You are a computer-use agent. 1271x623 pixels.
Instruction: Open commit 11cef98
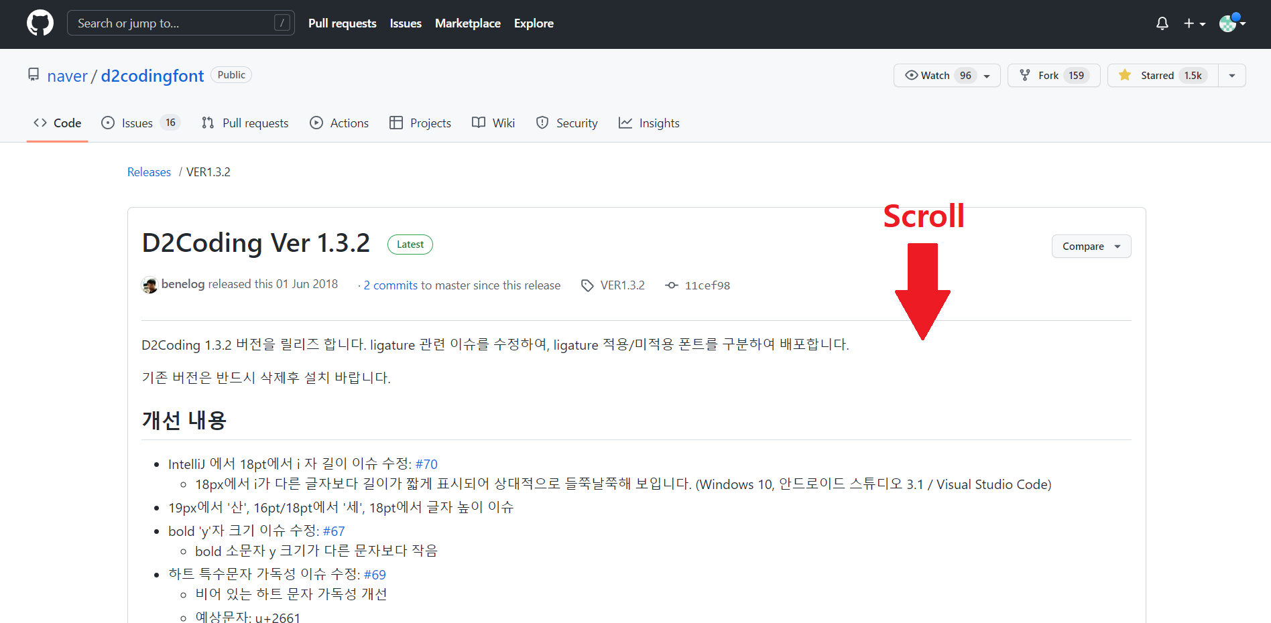pos(707,285)
